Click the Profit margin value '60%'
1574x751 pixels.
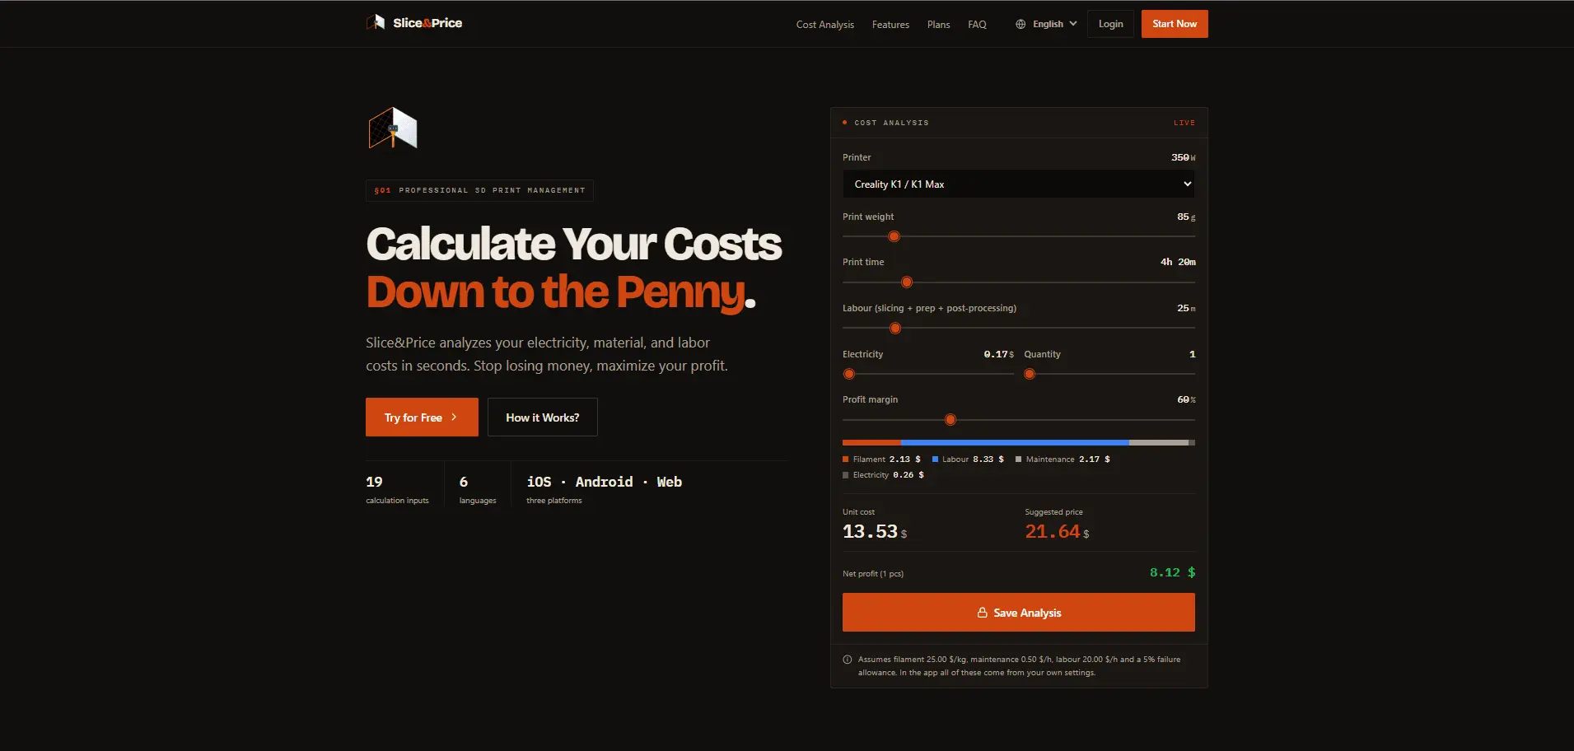coord(1186,399)
